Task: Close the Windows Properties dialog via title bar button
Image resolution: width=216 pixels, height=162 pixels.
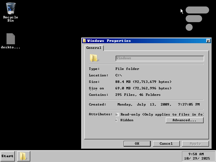Action: coord(208,41)
